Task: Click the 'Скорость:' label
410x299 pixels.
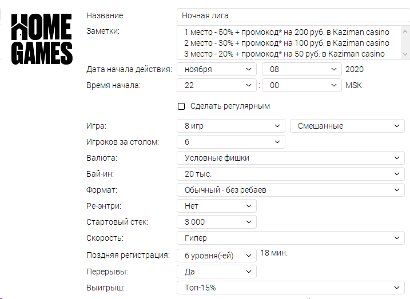Action: [105, 238]
